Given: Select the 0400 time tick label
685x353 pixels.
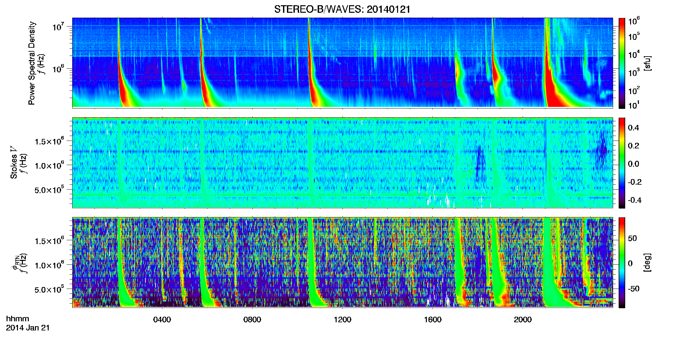Looking at the screenshot, I should pyautogui.click(x=162, y=320).
